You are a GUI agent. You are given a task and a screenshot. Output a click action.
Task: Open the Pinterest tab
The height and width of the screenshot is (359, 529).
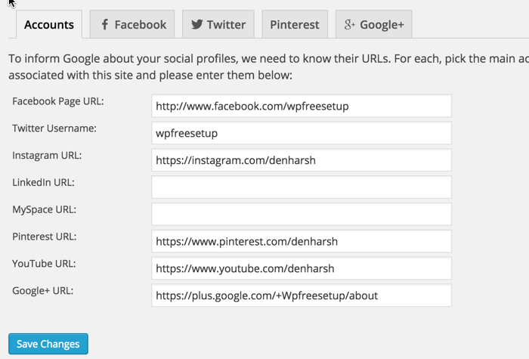tap(295, 24)
